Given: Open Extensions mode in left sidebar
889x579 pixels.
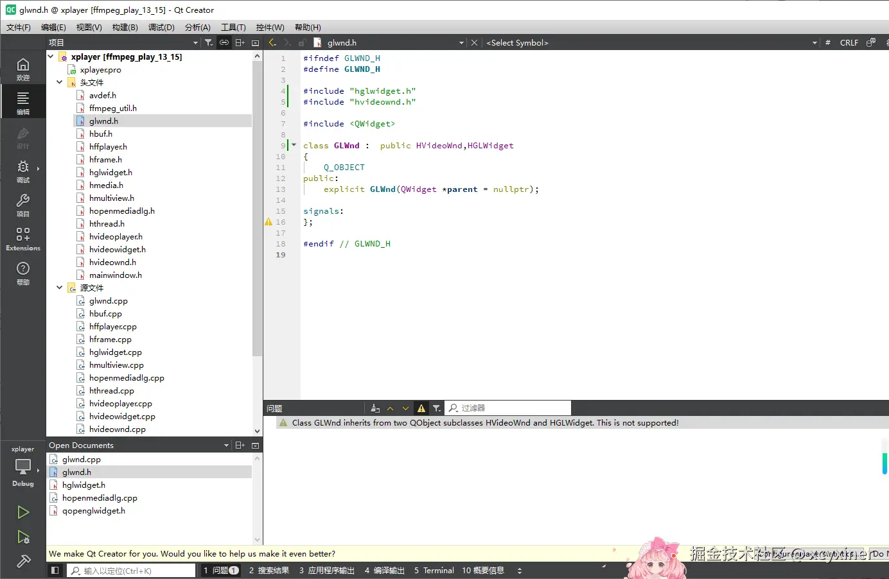Looking at the screenshot, I should [x=23, y=239].
